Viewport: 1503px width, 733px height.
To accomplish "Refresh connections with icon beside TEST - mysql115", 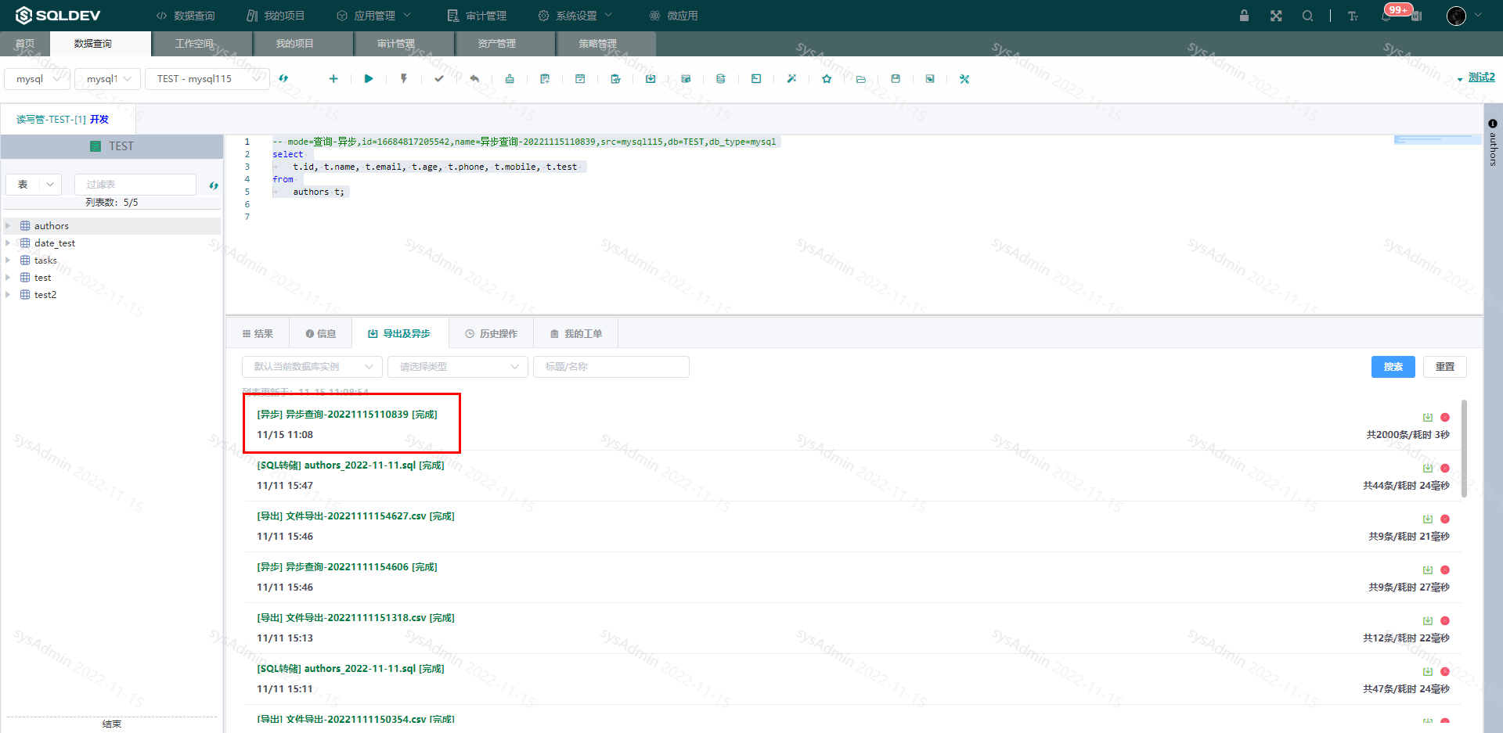I will [283, 79].
